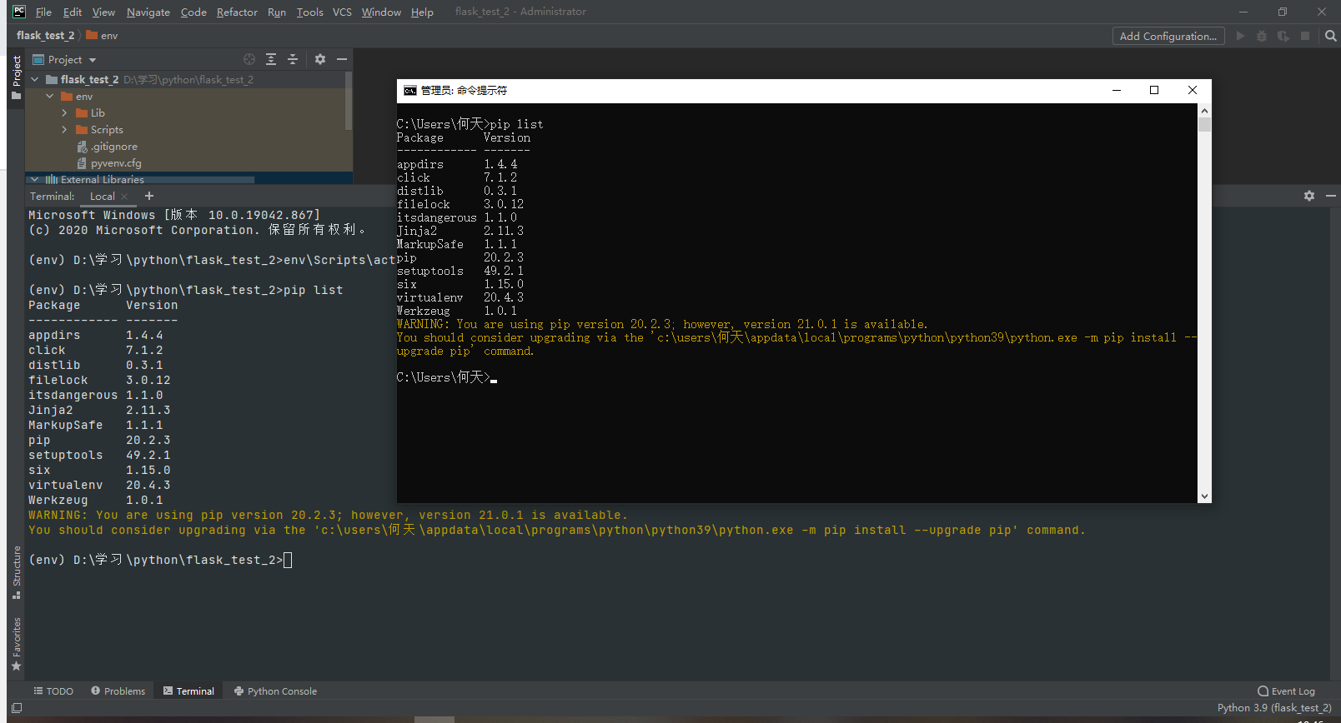Click flask_test_2 breadcrumb in navigation bar
The width and height of the screenshot is (1341, 723).
coord(45,36)
